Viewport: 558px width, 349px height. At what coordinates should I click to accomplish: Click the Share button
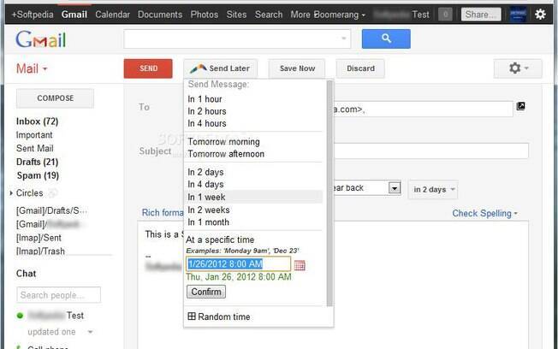[x=481, y=15]
